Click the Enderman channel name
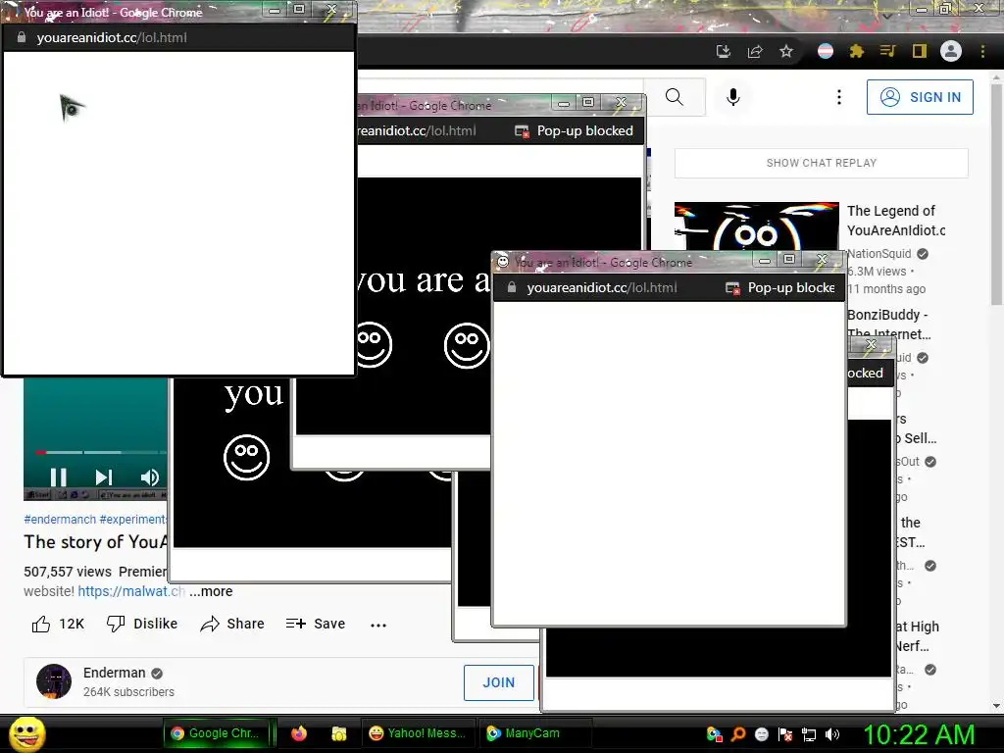The image size is (1004, 753). point(115,673)
